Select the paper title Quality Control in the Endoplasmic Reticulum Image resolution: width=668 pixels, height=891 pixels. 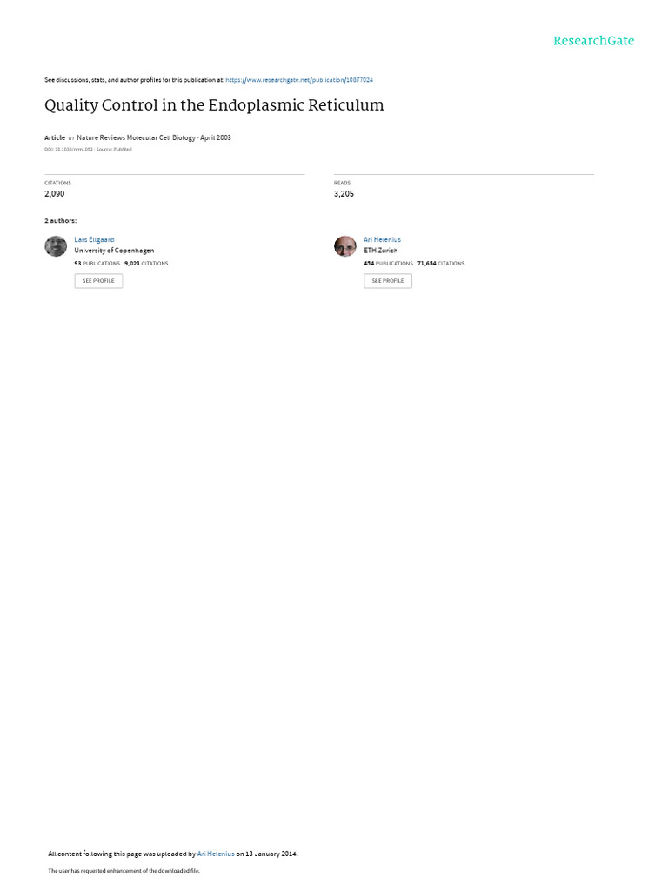coord(214,105)
